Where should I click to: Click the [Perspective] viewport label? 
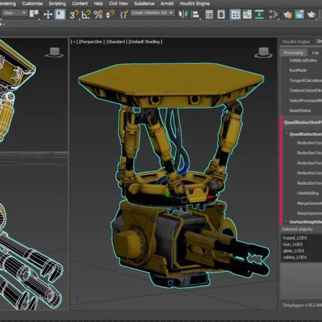pos(92,42)
